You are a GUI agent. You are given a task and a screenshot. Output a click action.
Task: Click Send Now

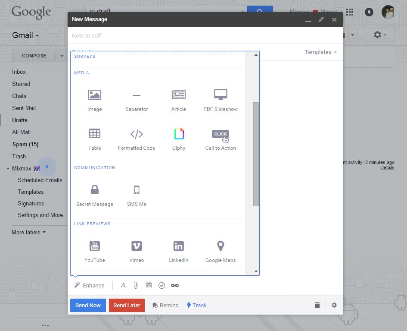pos(88,305)
